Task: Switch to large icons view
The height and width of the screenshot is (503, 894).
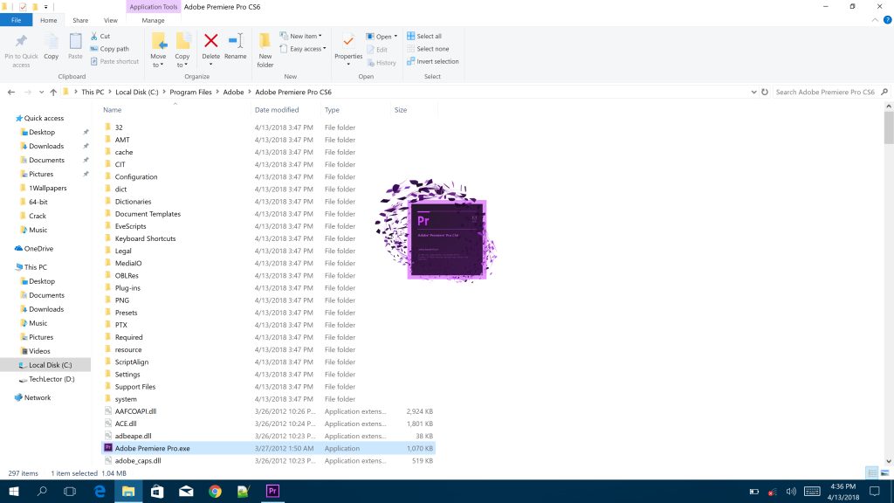Action: (x=885, y=472)
